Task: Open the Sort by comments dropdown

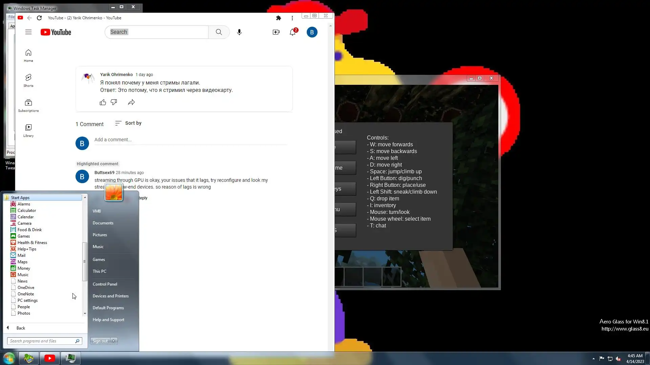Action: tap(128, 123)
